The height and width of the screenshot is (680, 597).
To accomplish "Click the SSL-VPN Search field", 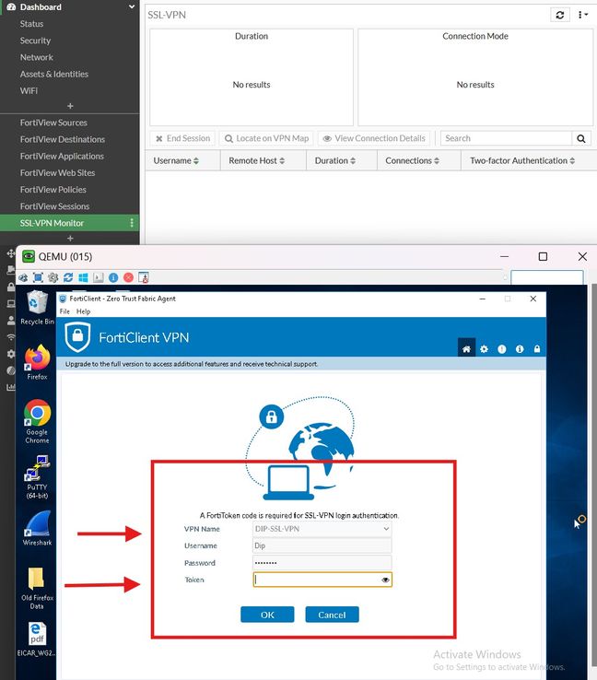I will point(506,138).
